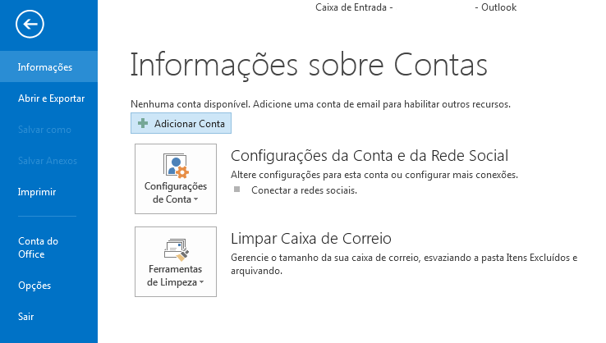
Task: Click the Adicionar Conta button
Action: coord(181,123)
